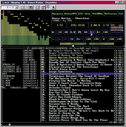Toggle the Cf crossfade option
Screen dimensions: 126x127
coord(72,39)
